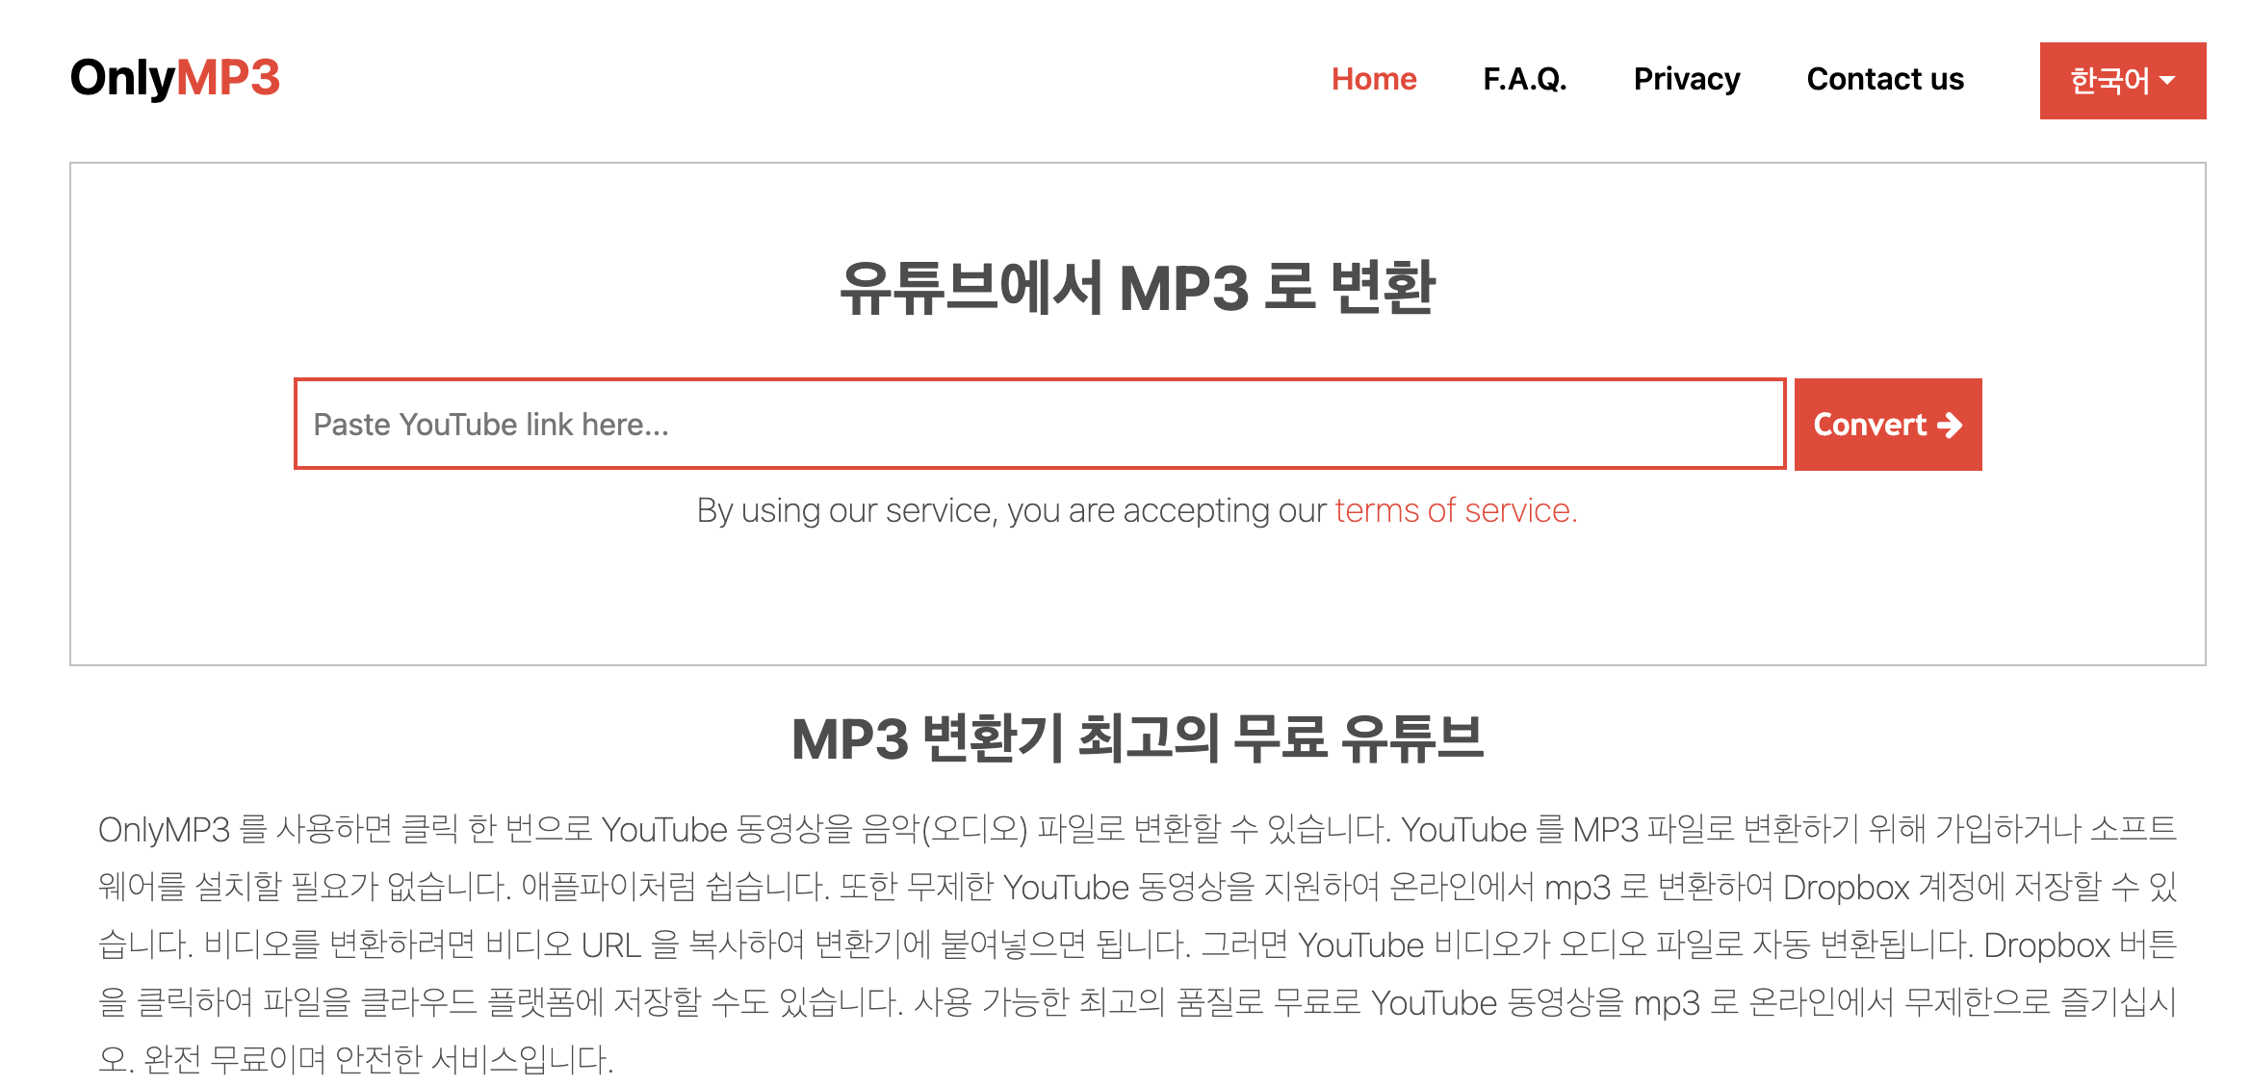Click the arrow icon inside the Convert button
Viewport: 2251px width, 1086px height.
(x=1948, y=424)
